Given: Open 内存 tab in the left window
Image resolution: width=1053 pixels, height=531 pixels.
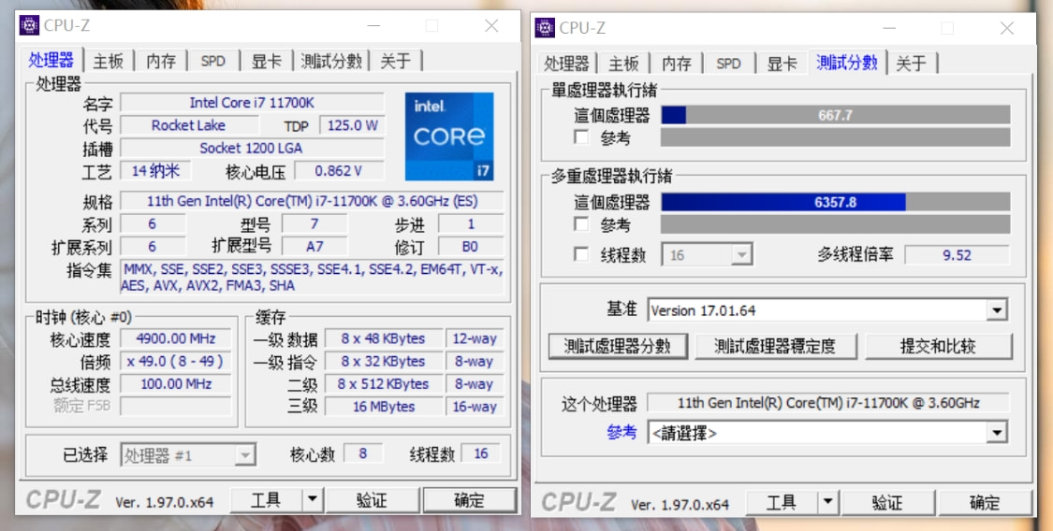Looking at the screenshot, I should pyautogui.click(x=160, y=61).
